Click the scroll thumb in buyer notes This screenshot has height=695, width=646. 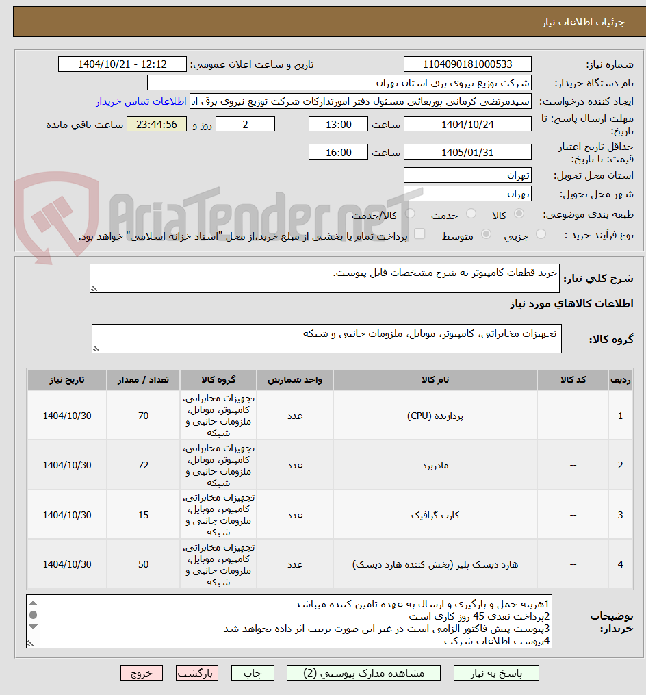point(34,615)
